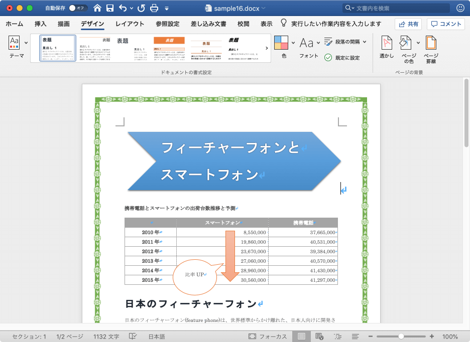The width and height of the screenshot is (470, 342).
Task: Open paragraph spacing dropdown arrow
Action: (365, 42)
